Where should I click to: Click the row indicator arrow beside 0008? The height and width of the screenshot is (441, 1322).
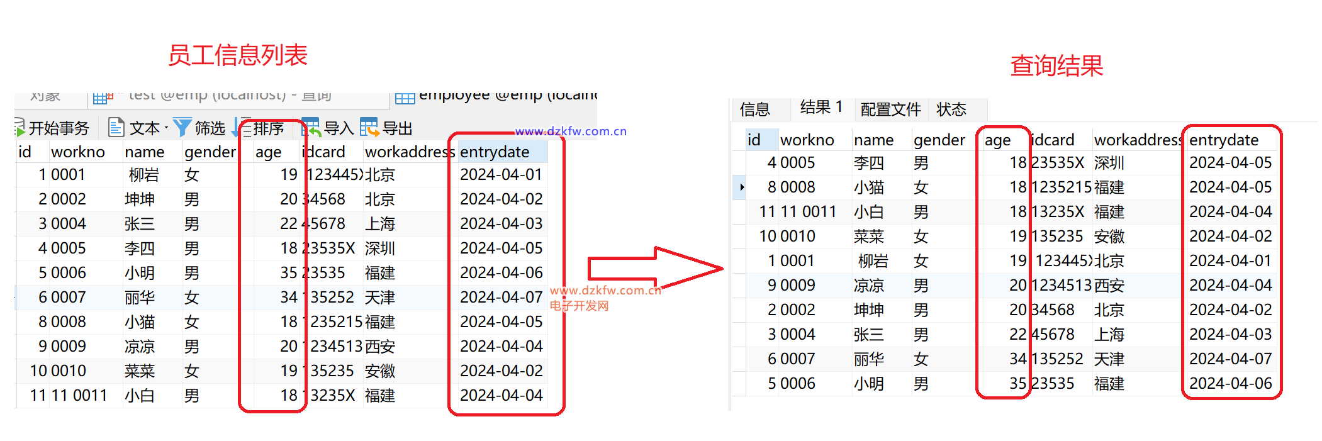click(x=742, y=187)
